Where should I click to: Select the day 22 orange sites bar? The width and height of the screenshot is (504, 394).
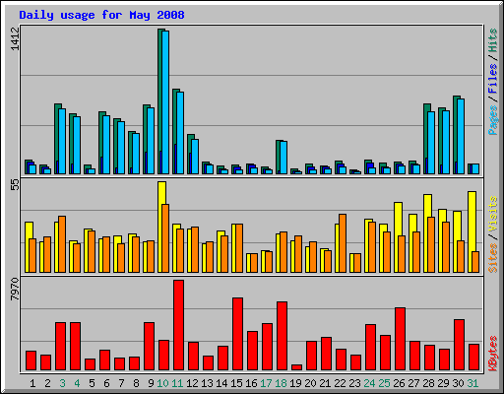(x=343, y=243)
